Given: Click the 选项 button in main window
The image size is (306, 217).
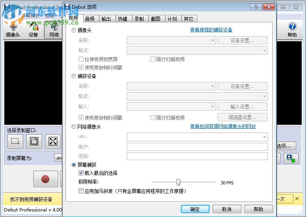Looking at the screenshot, I should coord(286,146).
